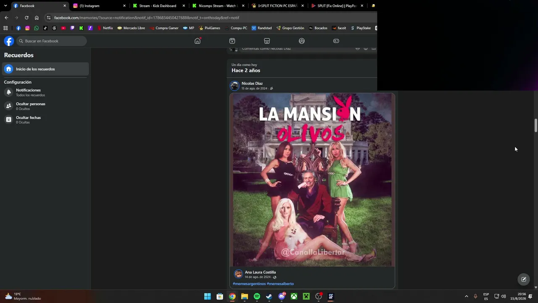The image size is (538, 303).
Task: Open the Compu-PC bookmark
Action: point(236,28)
